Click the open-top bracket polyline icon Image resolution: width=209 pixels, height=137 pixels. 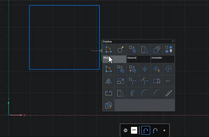pyautogui.click(x=108, y=93)
